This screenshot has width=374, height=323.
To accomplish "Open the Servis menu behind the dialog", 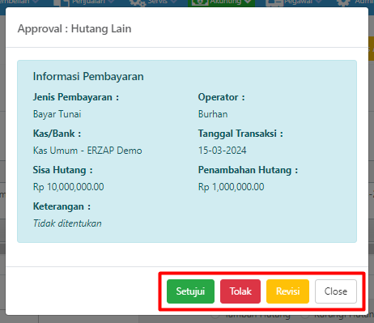I will pyautogui.click(x=153, y=2).
